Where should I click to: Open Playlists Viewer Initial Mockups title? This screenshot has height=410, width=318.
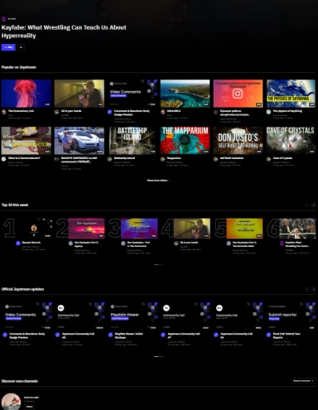(129, 335)
